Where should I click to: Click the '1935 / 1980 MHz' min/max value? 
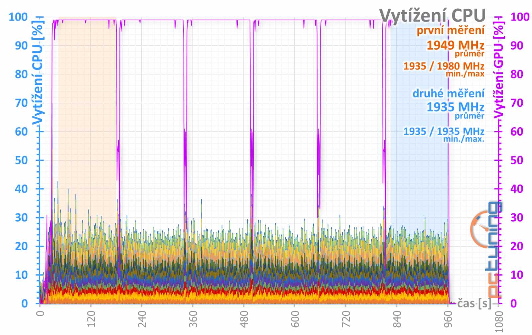(x=444, y=66)
